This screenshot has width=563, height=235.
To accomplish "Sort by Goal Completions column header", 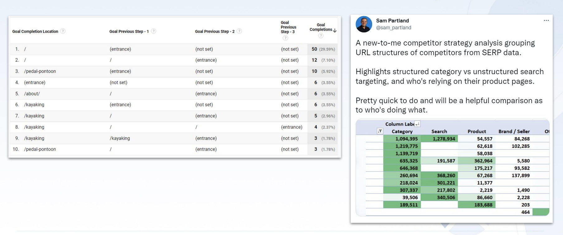I will coord(321,27).
